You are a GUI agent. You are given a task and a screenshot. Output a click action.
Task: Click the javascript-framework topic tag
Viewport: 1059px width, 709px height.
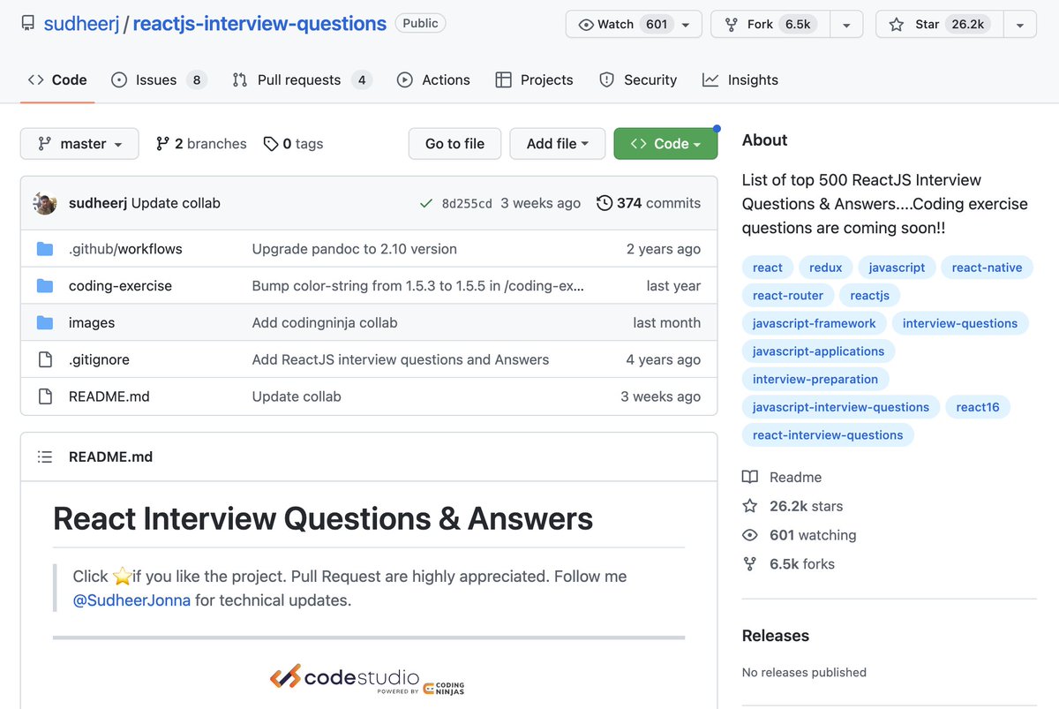point(815,323)
